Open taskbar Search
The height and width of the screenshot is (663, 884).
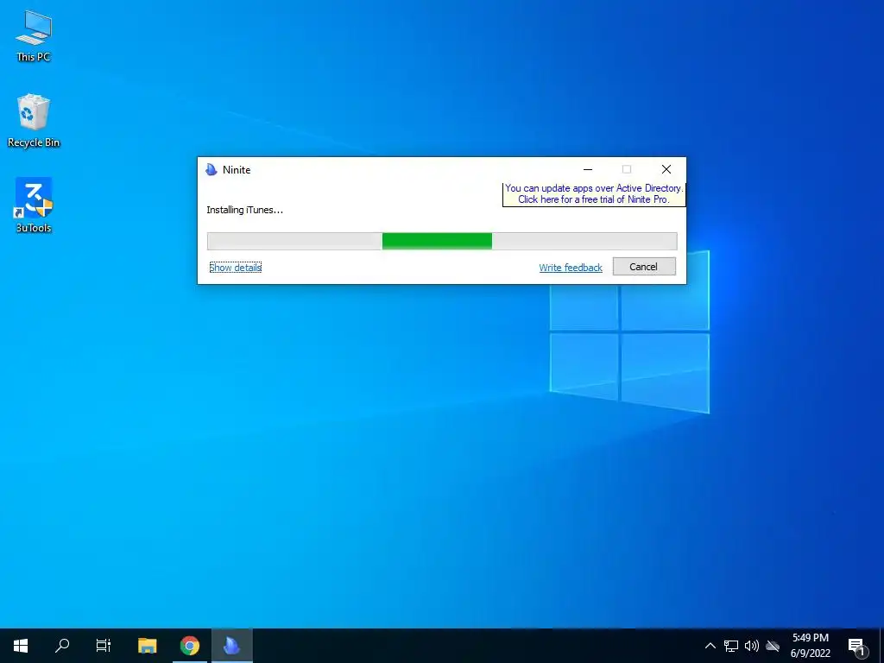click(62, 646)
